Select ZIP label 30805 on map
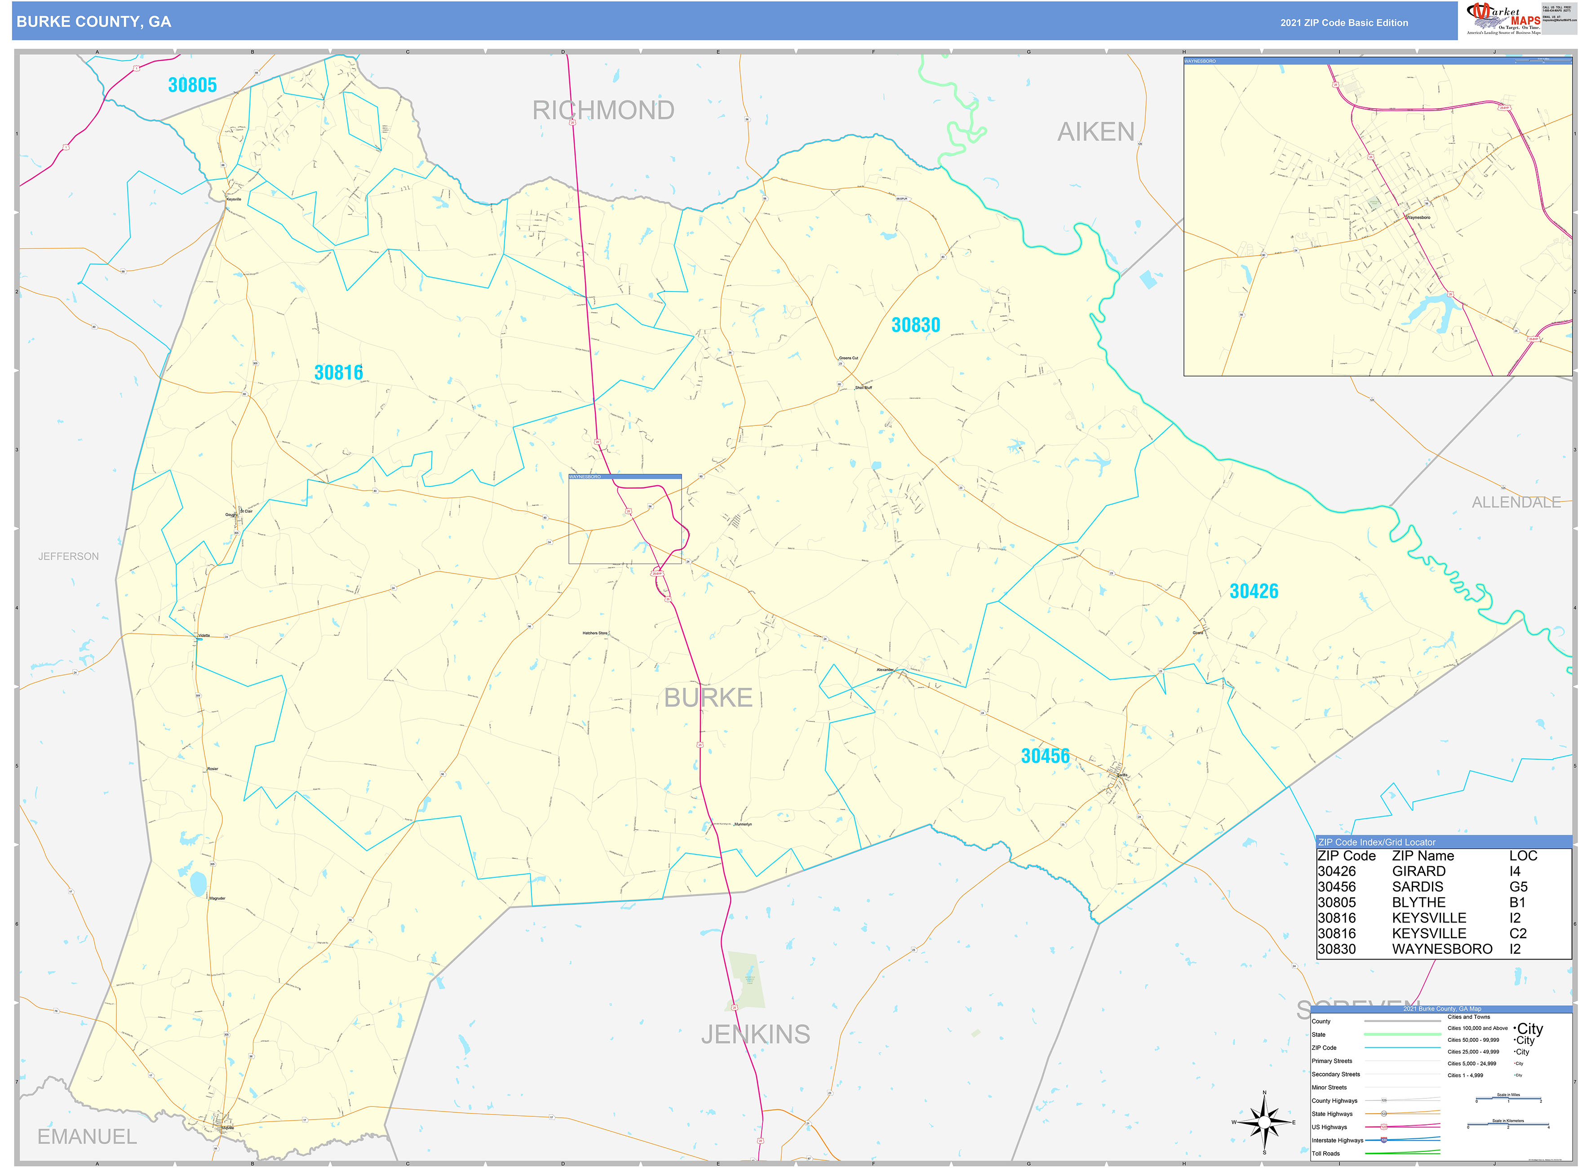 click(192, 85)
